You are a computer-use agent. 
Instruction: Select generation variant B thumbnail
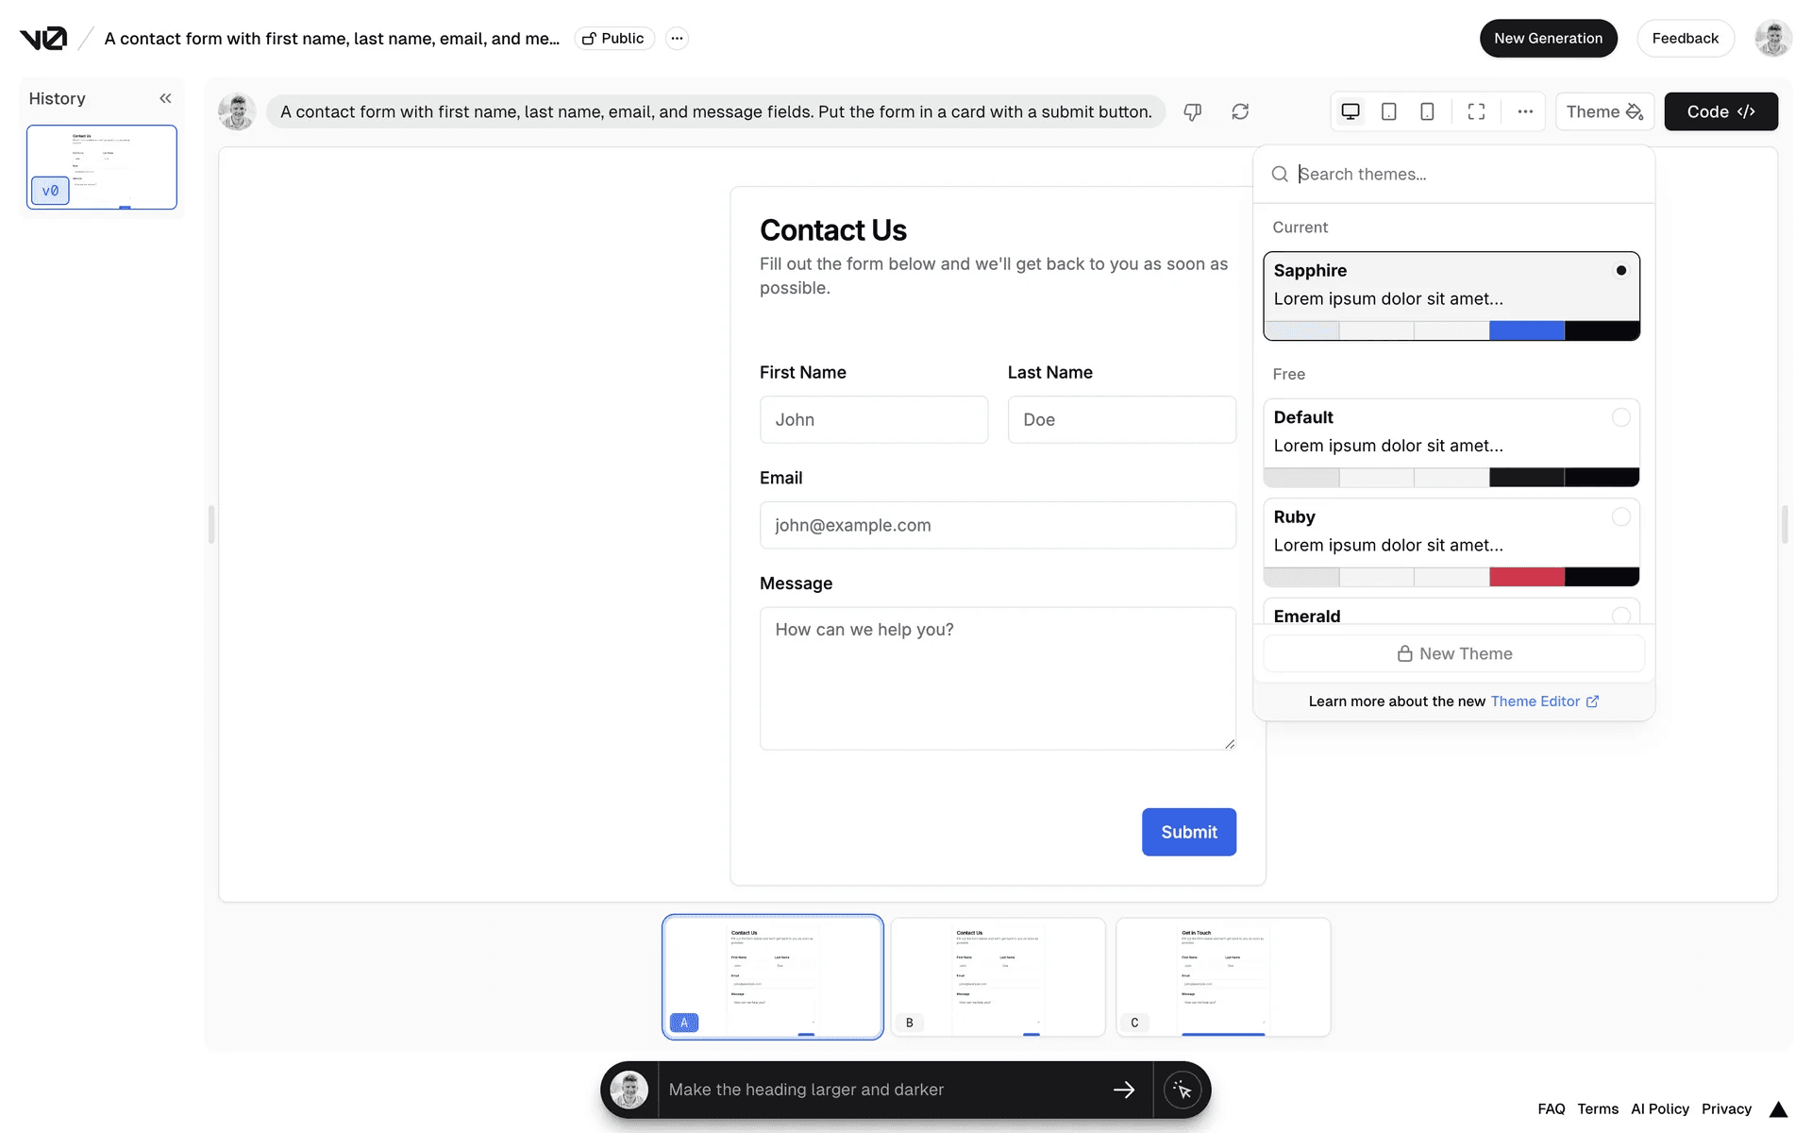click(998, 976)
